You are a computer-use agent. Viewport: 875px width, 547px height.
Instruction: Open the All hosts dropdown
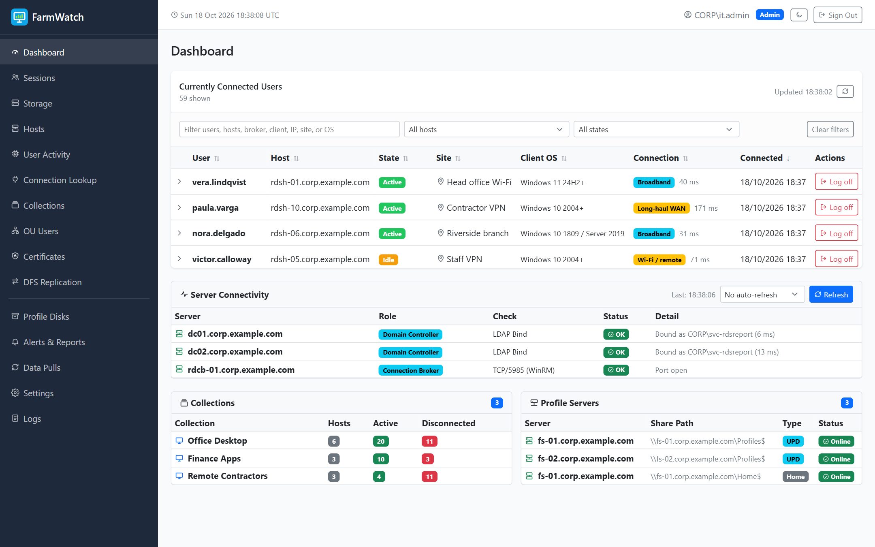(486, 129)
